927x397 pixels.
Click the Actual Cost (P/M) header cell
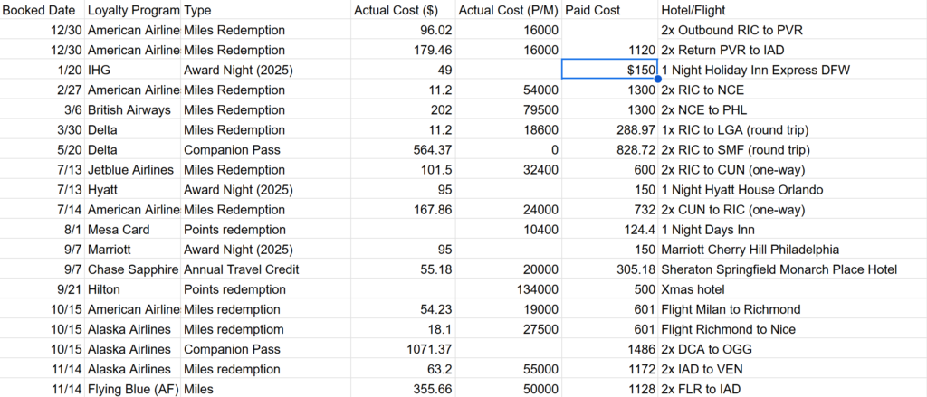508,10
